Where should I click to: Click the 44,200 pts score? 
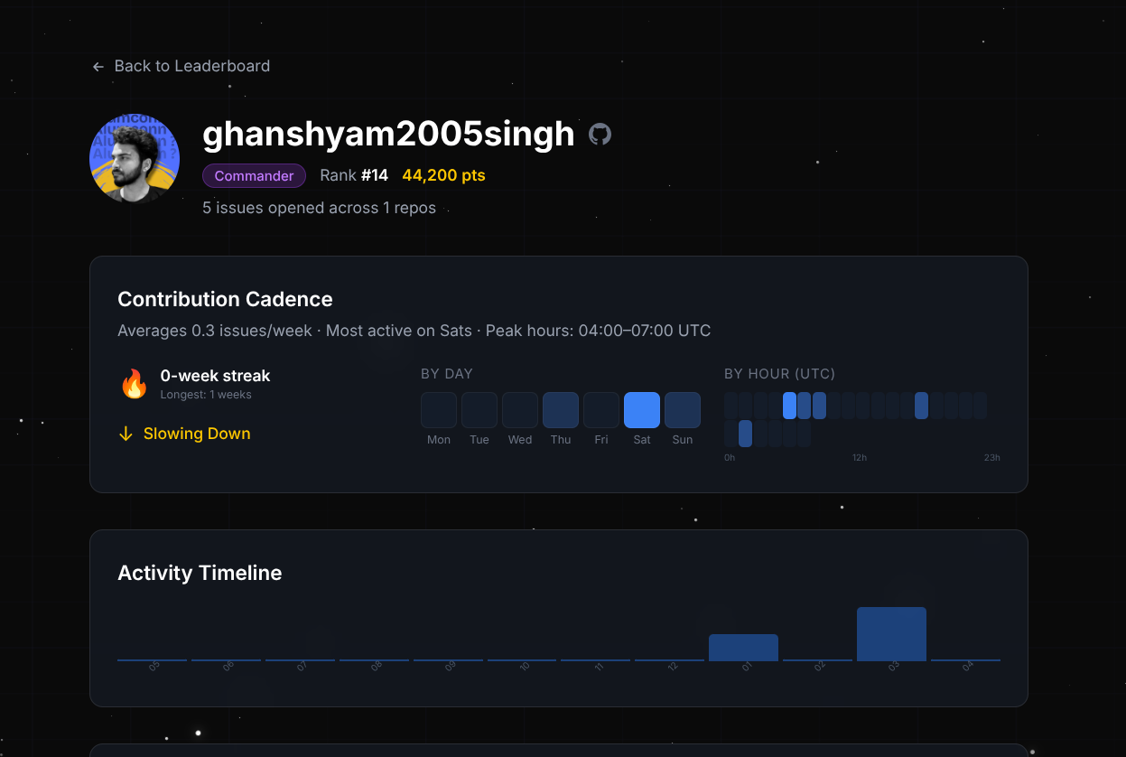click(443, 175)
